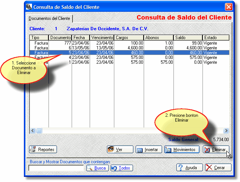Click the Busca search button

point(97,168)
